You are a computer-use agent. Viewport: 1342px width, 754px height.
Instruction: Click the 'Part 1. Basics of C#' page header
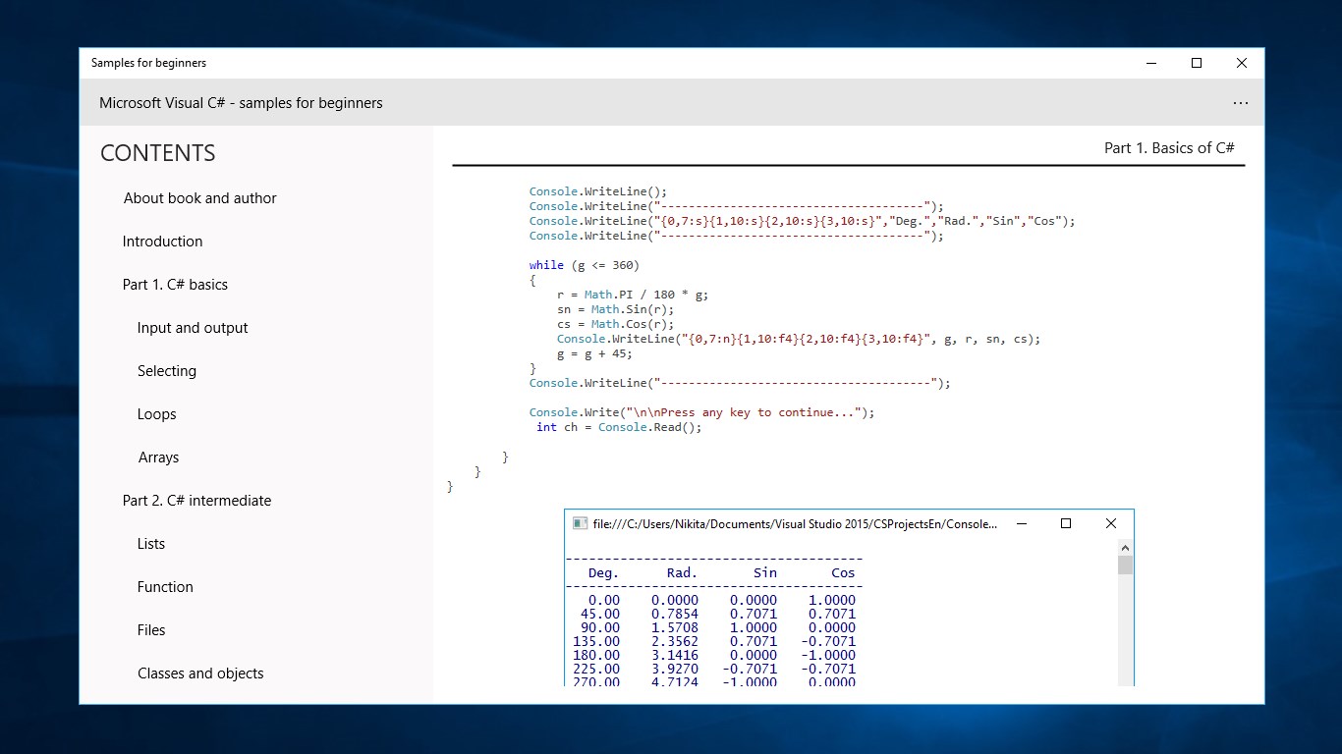click(x=1169, y=148)
